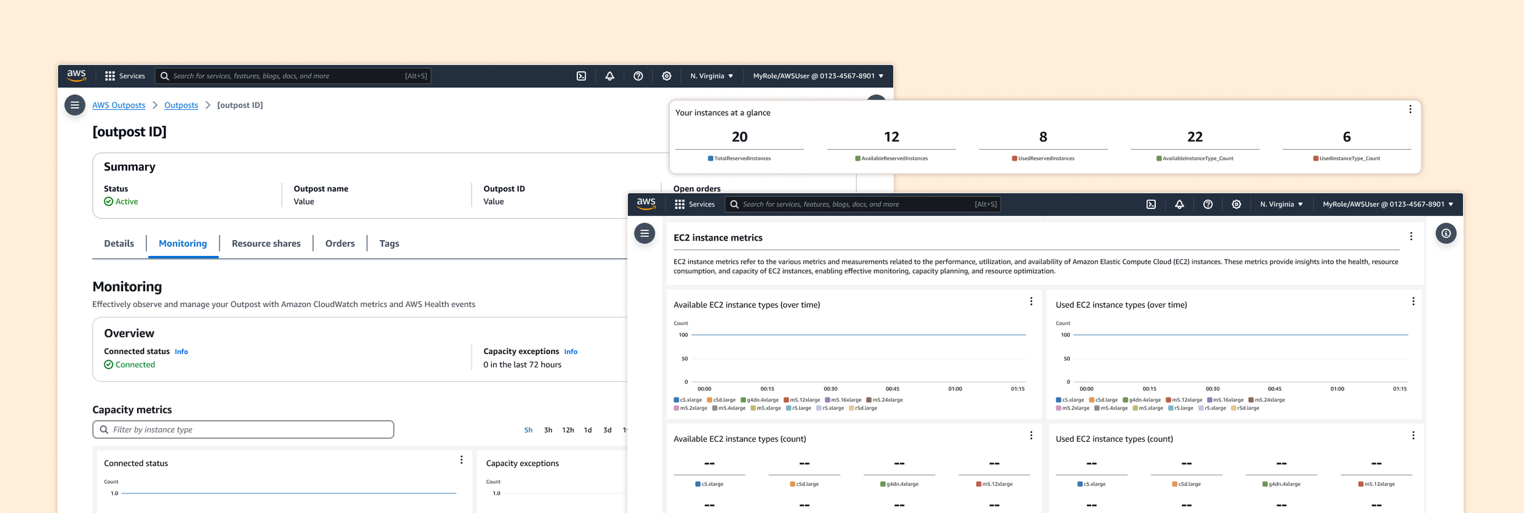Switch to the Resource shares tab
This screenshot has height=513, width=1524.
(x=266, y=244)
